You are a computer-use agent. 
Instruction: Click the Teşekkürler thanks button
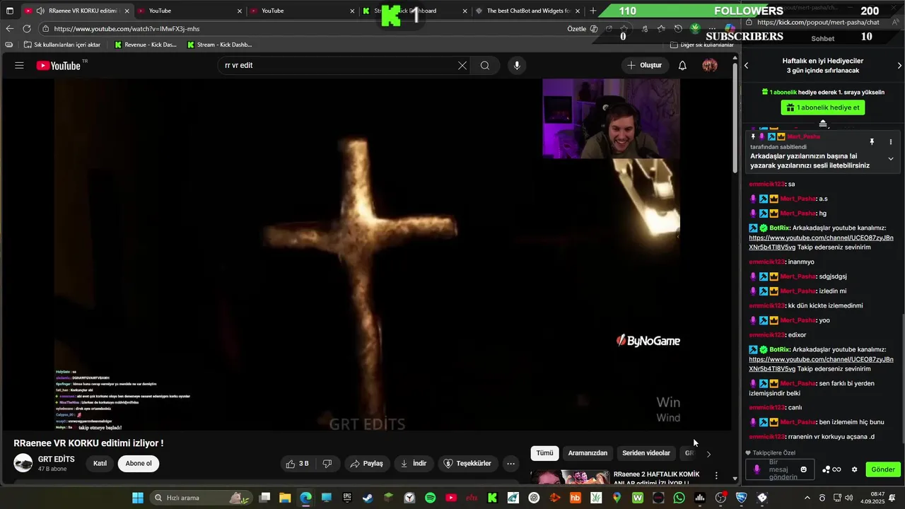point(467,464)
